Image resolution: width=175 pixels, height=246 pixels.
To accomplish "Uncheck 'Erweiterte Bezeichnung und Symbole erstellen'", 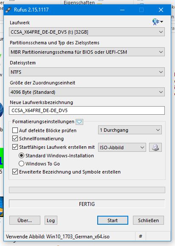I will 15,172.
